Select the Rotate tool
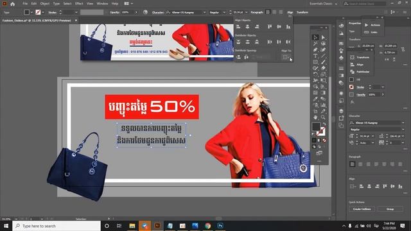Image resolution: width=411 pixels, height=231 pixels. (x=315, y=74)
